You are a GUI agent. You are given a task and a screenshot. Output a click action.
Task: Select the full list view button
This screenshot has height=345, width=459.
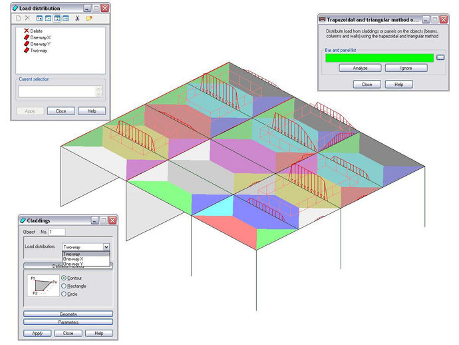point(66,18)
